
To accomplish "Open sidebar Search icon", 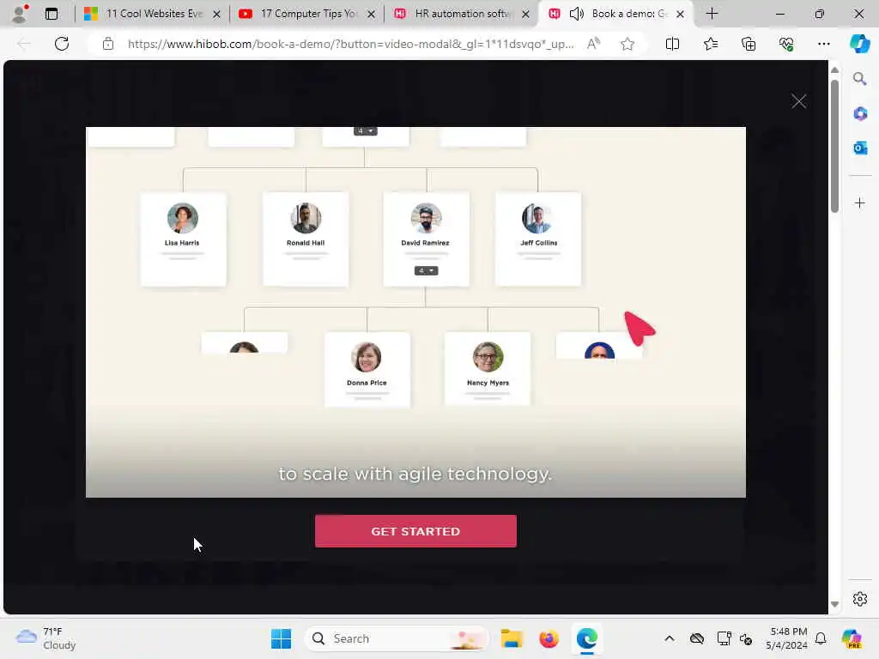I will [859, 79].
